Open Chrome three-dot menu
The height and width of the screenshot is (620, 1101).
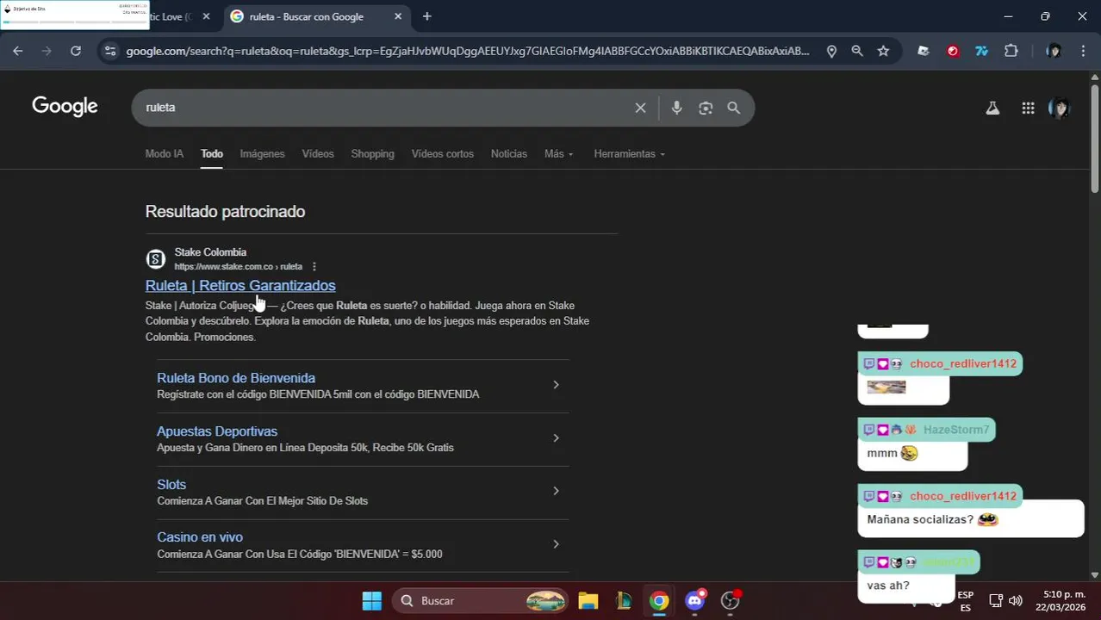pyautogui.click(x=1083, y=51)
